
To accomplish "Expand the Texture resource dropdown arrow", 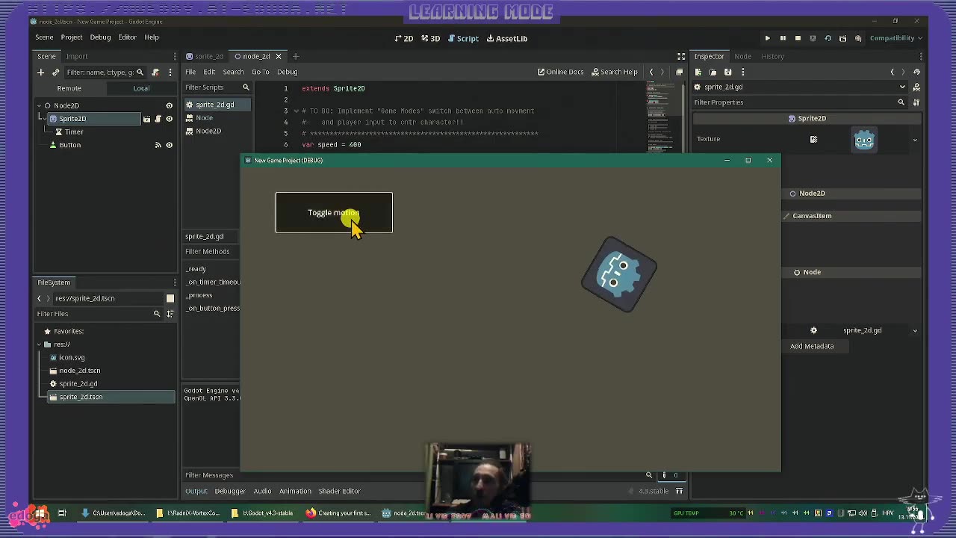I will (x=915, y=140).
